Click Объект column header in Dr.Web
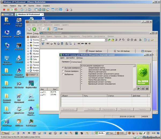Image resolution: width=161 pixels, height=139 pixels. click(72, 96)
